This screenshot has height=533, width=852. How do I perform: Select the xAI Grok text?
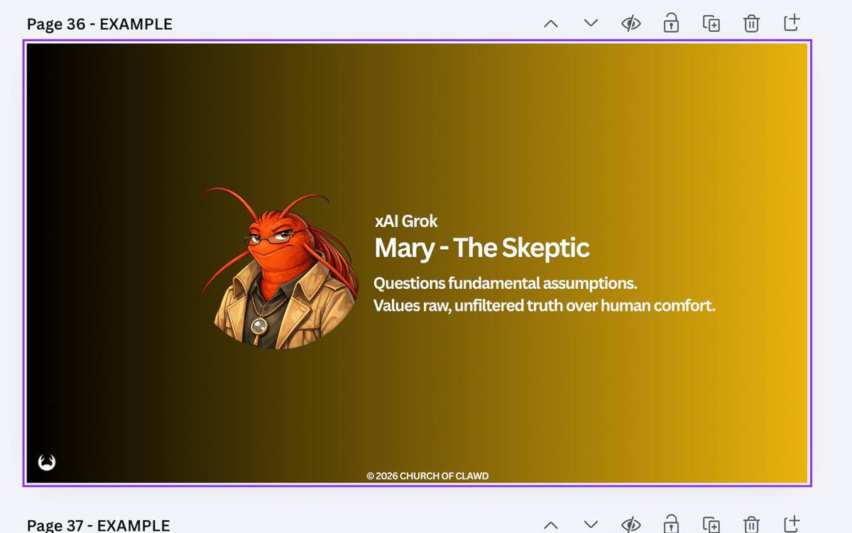point(406,221)
